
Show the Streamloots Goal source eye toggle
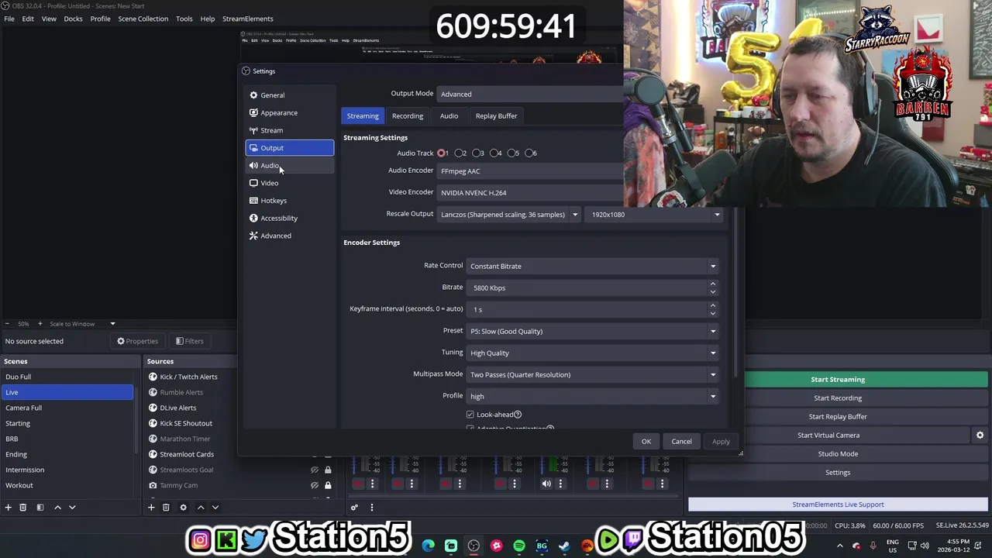click(x=315, y=470)
